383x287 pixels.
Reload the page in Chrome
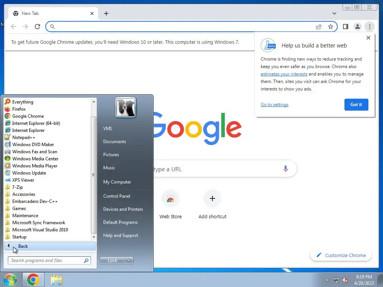37,27
